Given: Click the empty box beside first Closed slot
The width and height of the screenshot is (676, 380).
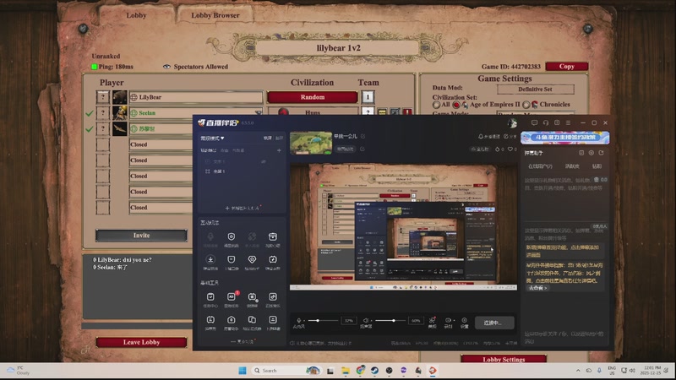Looking at the screenshot, I should (102, 144).
